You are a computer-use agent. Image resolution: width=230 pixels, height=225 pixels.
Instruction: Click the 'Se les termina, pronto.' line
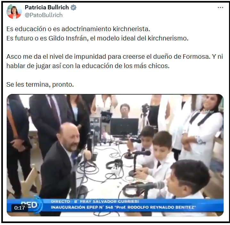click(40, 84)
